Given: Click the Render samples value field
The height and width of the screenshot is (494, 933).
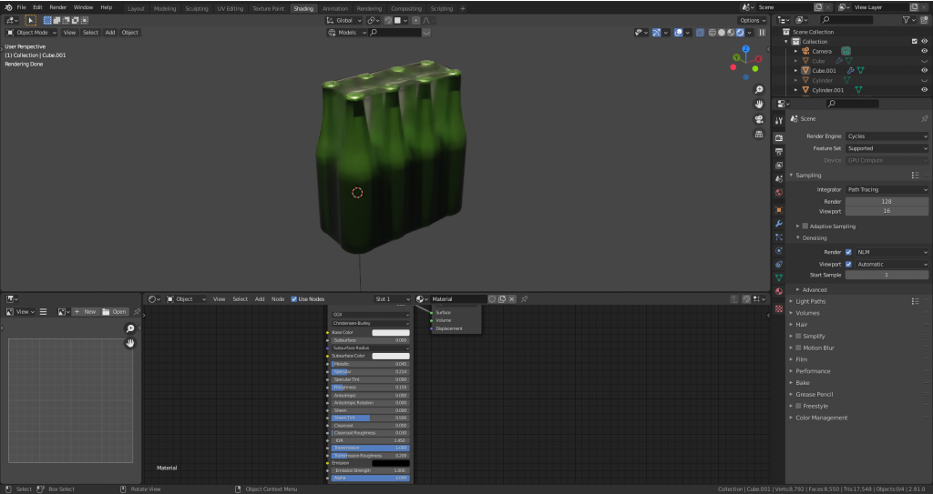Looking at the screenshot, I should (x=887, y=201).
